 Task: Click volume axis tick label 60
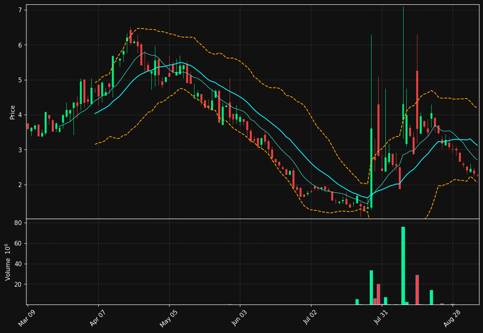click(x=18, y=244)
